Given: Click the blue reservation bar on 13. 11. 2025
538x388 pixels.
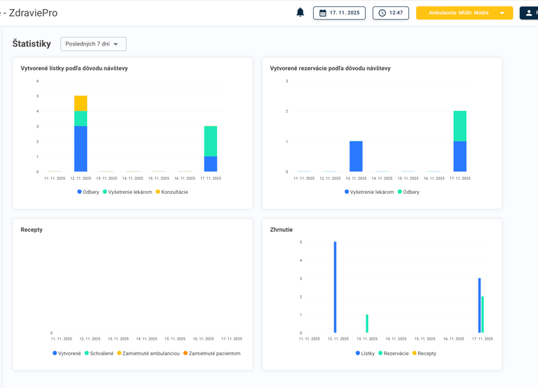Looking at the screenshot, I should (356, 156).
